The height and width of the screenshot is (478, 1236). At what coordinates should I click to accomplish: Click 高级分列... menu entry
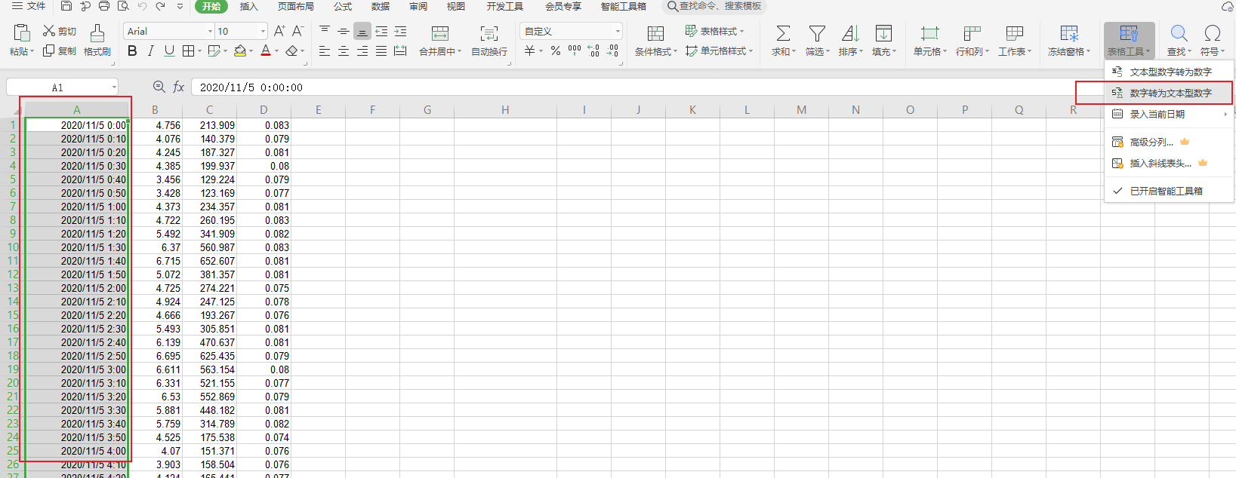[1169, 142]
